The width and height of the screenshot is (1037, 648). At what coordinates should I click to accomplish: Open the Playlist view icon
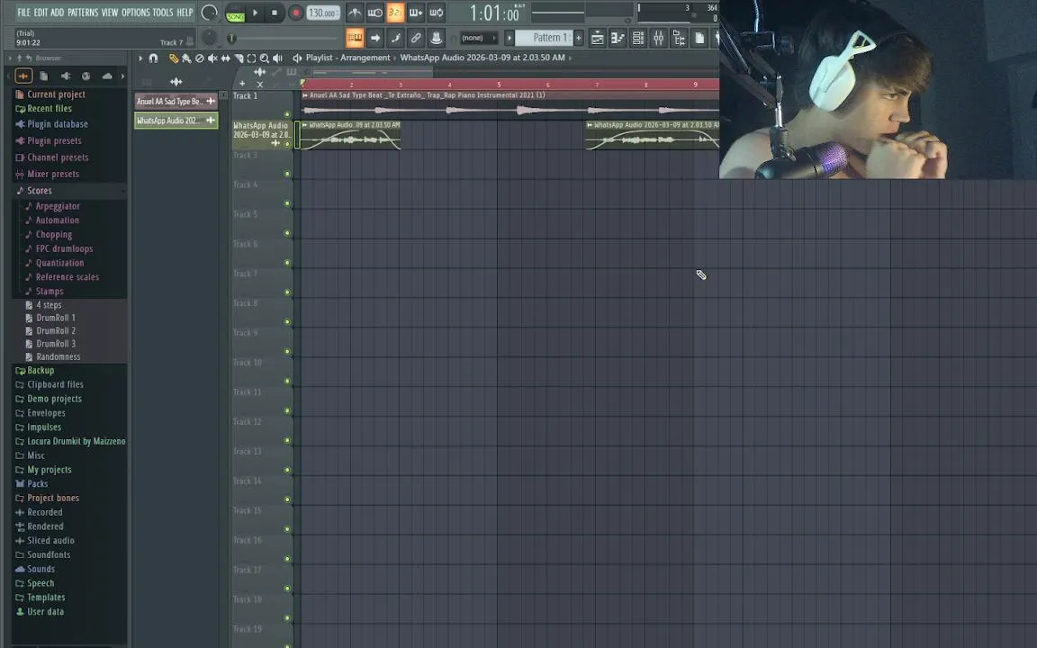tap(597, 39)
